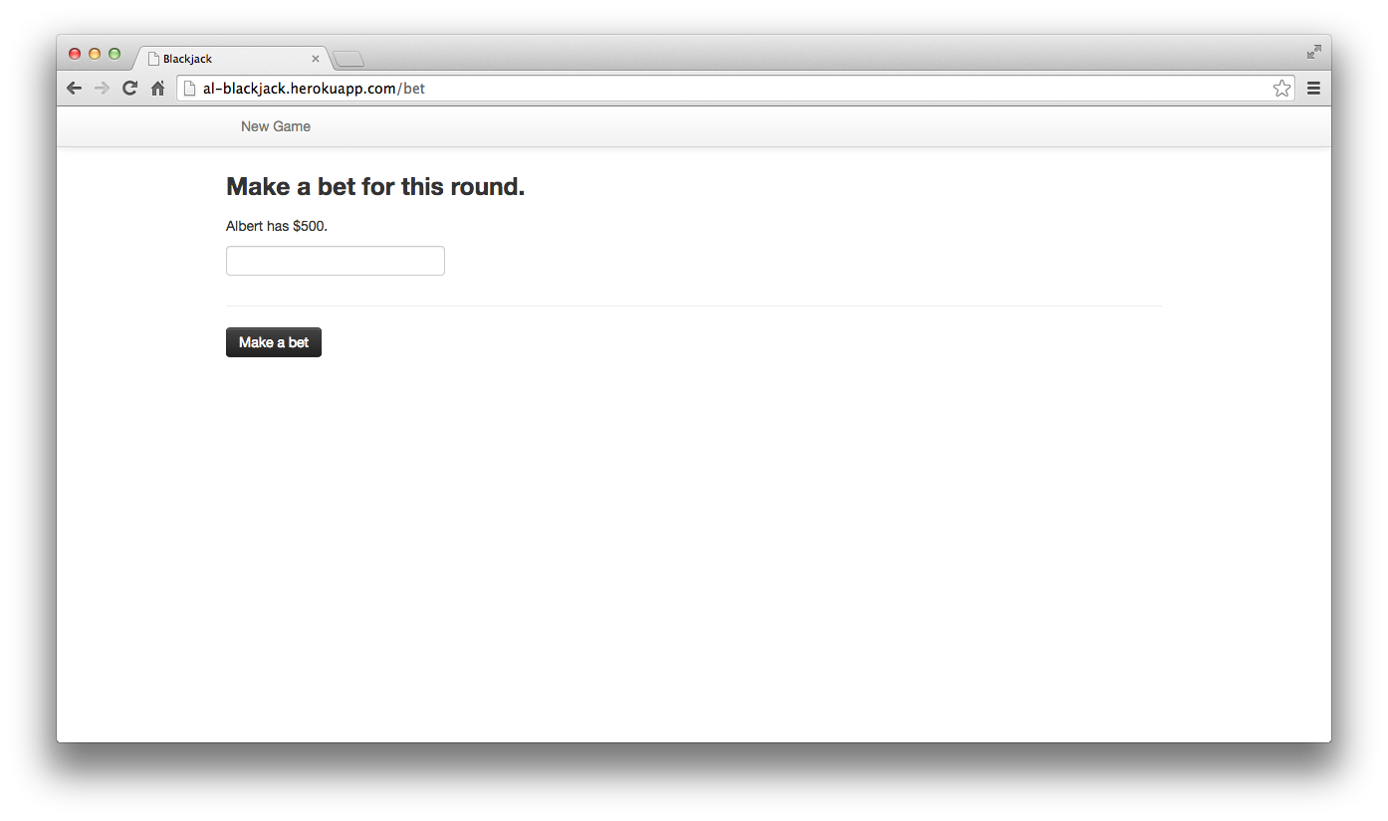Viewport: 1388px width, 821px height.
Task: Bookmark this page with the star
Action: [x=1281, y=89]
